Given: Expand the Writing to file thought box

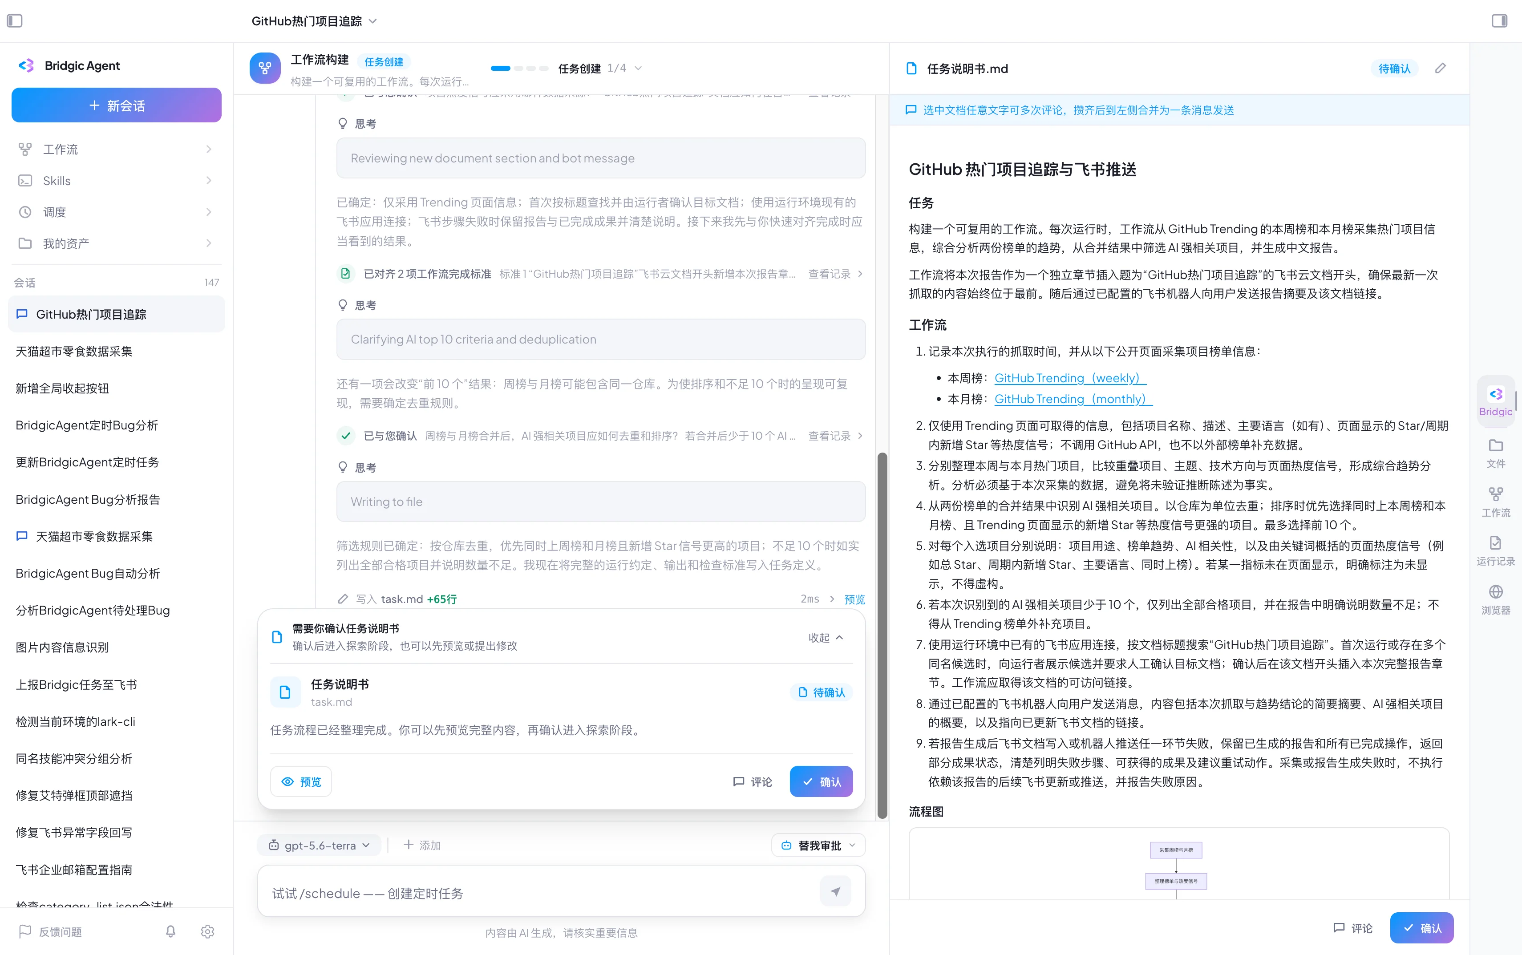Looking at the screenshot, I should click(x=601, y=502).
